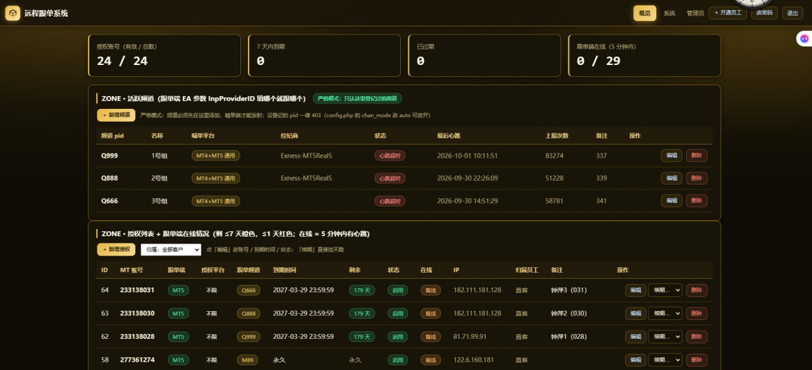This screenshot has height=370, width=812.
Task: Add a channel via + 新增频道
Action: [116, 115]
